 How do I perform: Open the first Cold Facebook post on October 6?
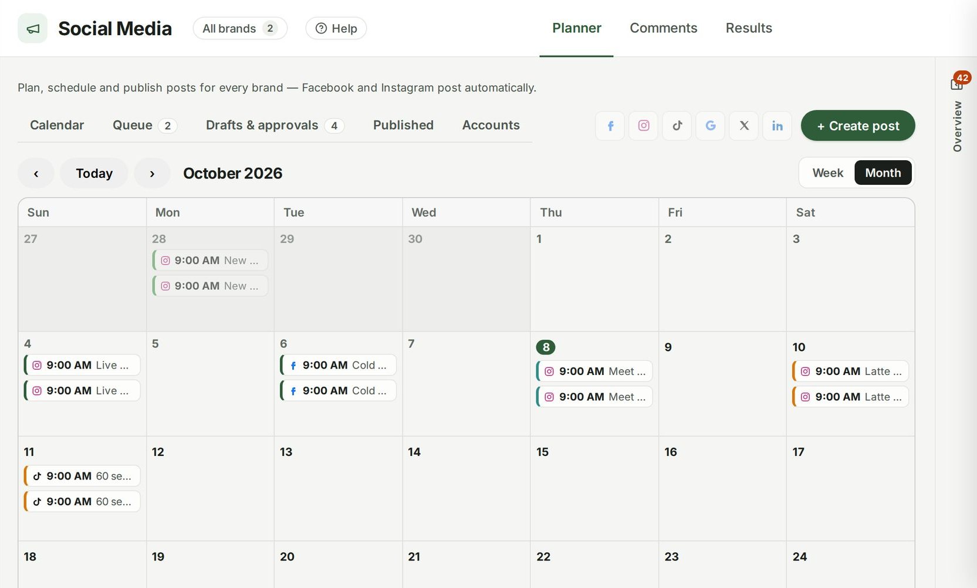pyautogui.click(x=338, y=365)
